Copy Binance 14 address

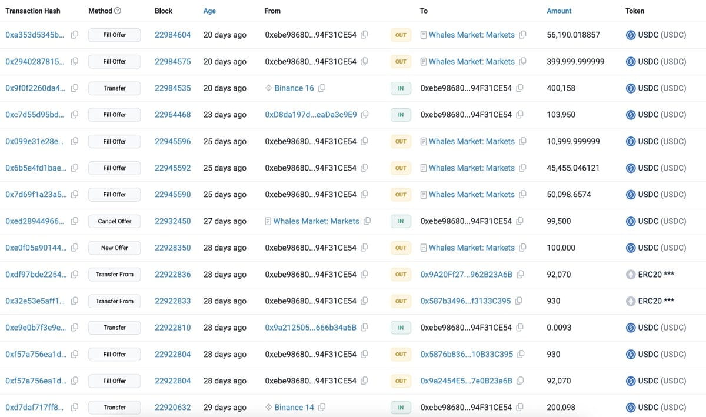click(322, 407)
